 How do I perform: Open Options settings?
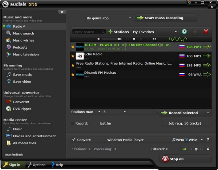[37, 165]
